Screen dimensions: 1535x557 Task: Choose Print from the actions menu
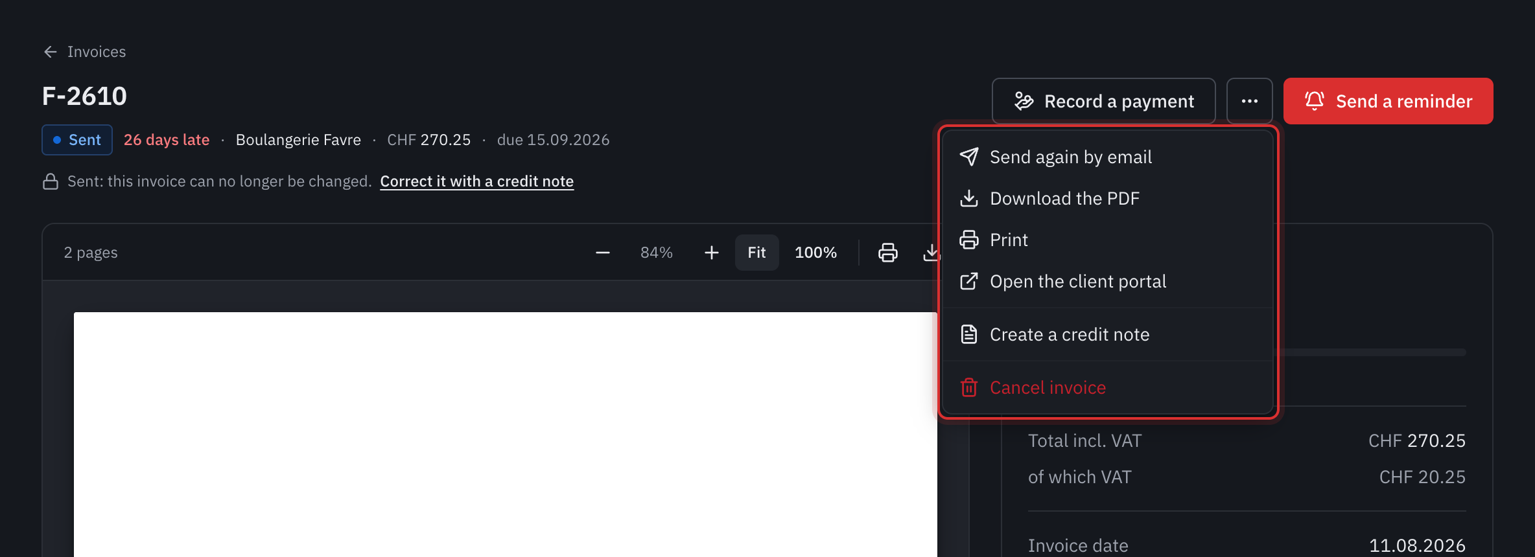coord(1108,240)
